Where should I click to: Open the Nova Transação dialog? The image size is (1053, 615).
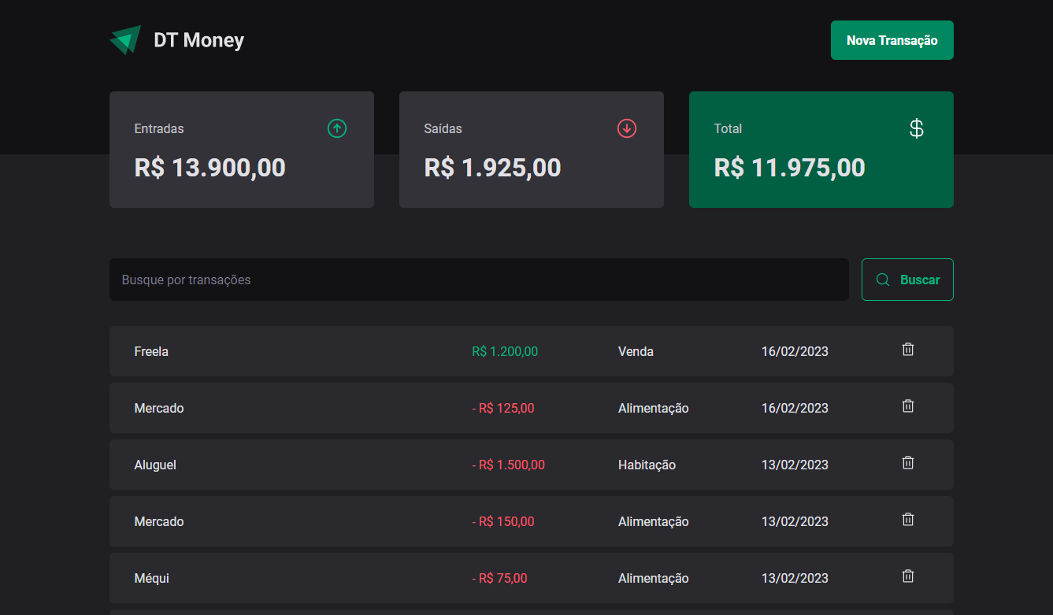[x=892, y=39]
